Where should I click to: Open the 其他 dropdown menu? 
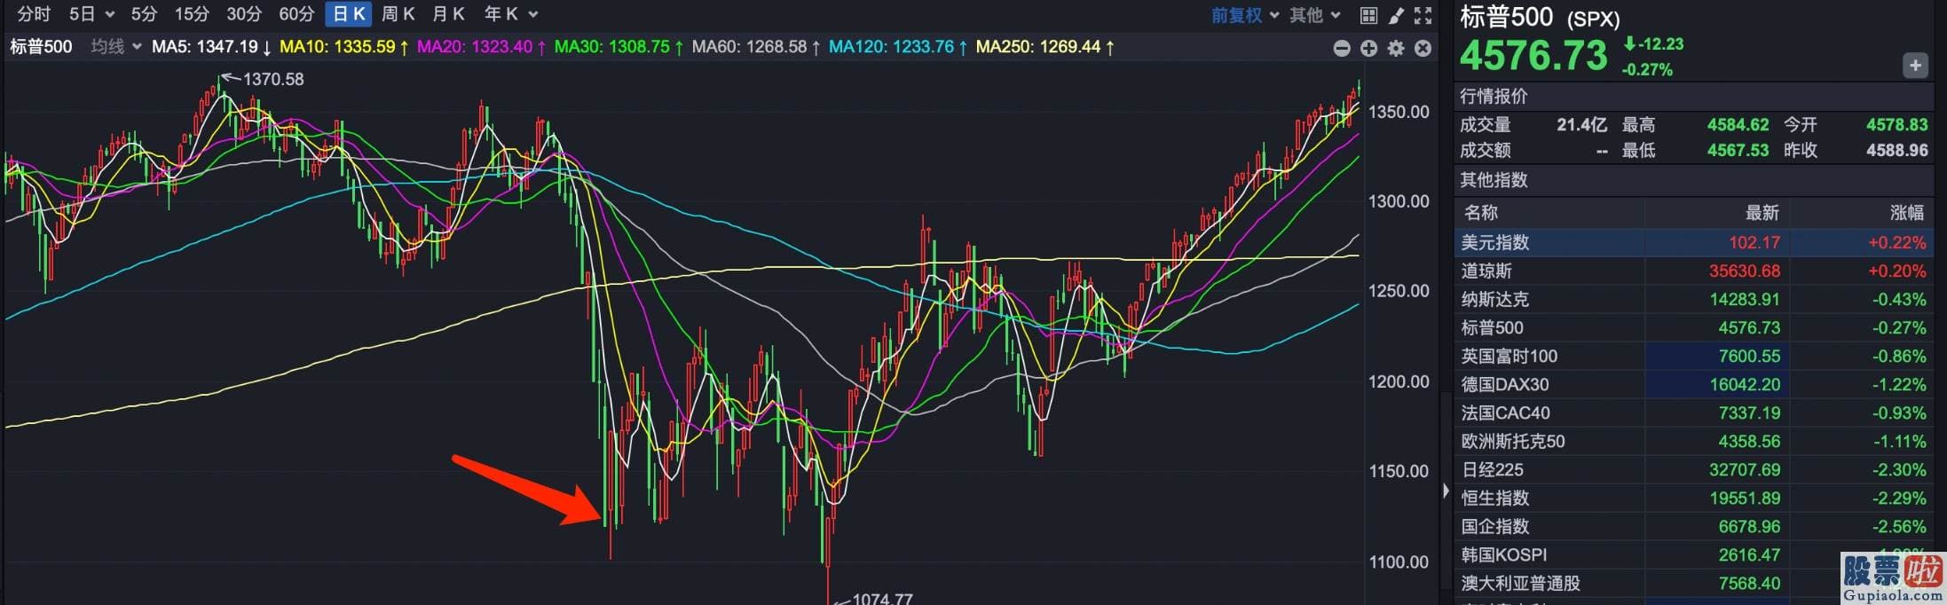pos(1314,15)
